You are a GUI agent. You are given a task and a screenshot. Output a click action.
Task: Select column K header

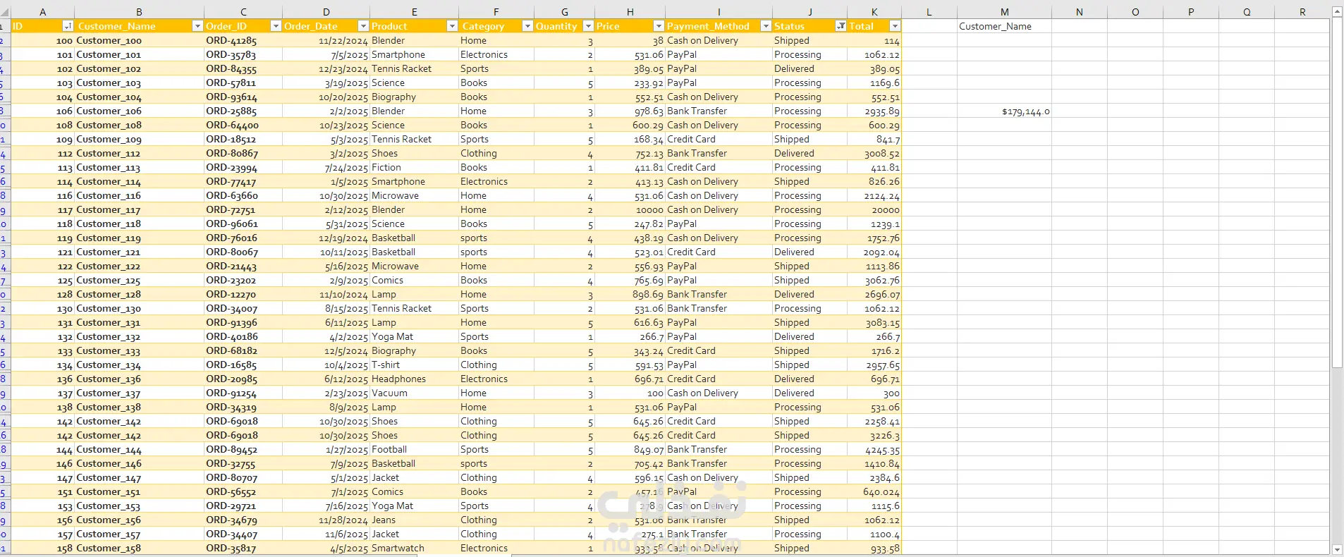tap(874, 12)
